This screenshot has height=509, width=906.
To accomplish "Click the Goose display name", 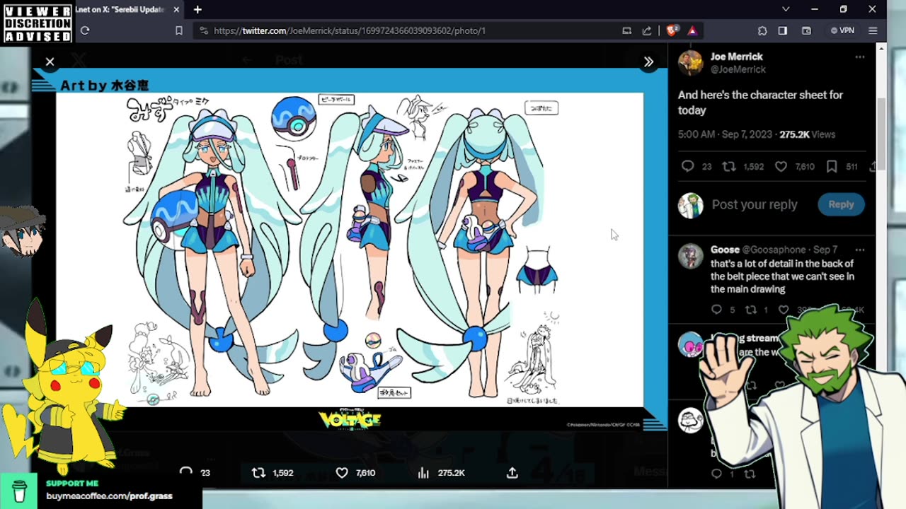I will 725,250.
